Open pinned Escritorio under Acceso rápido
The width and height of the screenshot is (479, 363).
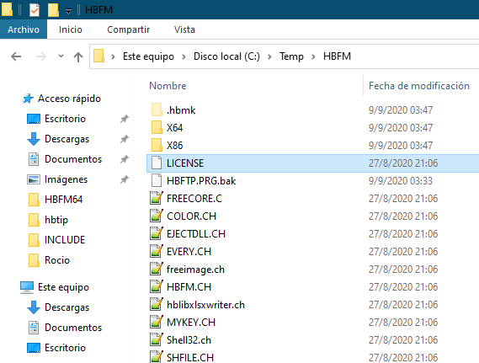pos(65,119)
